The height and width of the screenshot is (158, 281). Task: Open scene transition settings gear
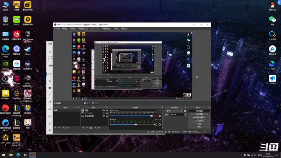point(185,111)
